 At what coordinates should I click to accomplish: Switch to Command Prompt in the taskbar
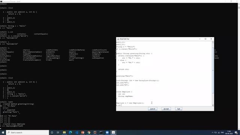point(101,132)
